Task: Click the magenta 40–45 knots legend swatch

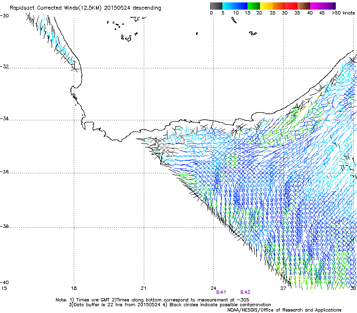Action: pyautogui.click(x=316, y=6)
